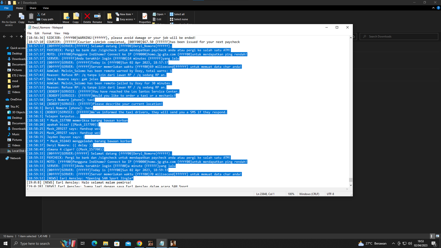
Task: Open Google Chrome from taskbar
Action: click(x=139, y=244)
